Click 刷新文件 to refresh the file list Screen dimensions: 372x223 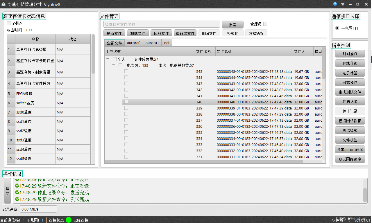click(114, 33)
